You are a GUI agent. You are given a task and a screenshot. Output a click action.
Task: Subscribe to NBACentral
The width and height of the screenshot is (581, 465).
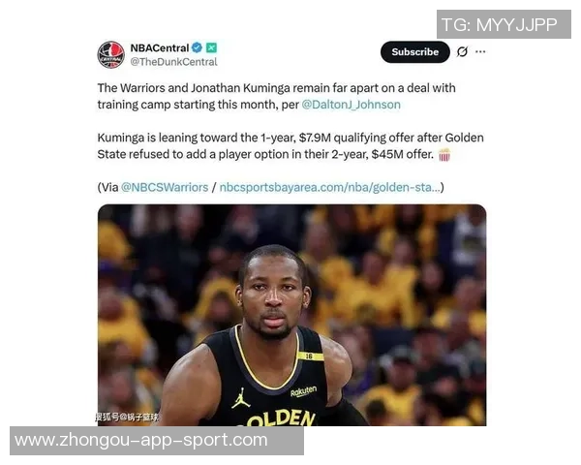tap(415, 52)
